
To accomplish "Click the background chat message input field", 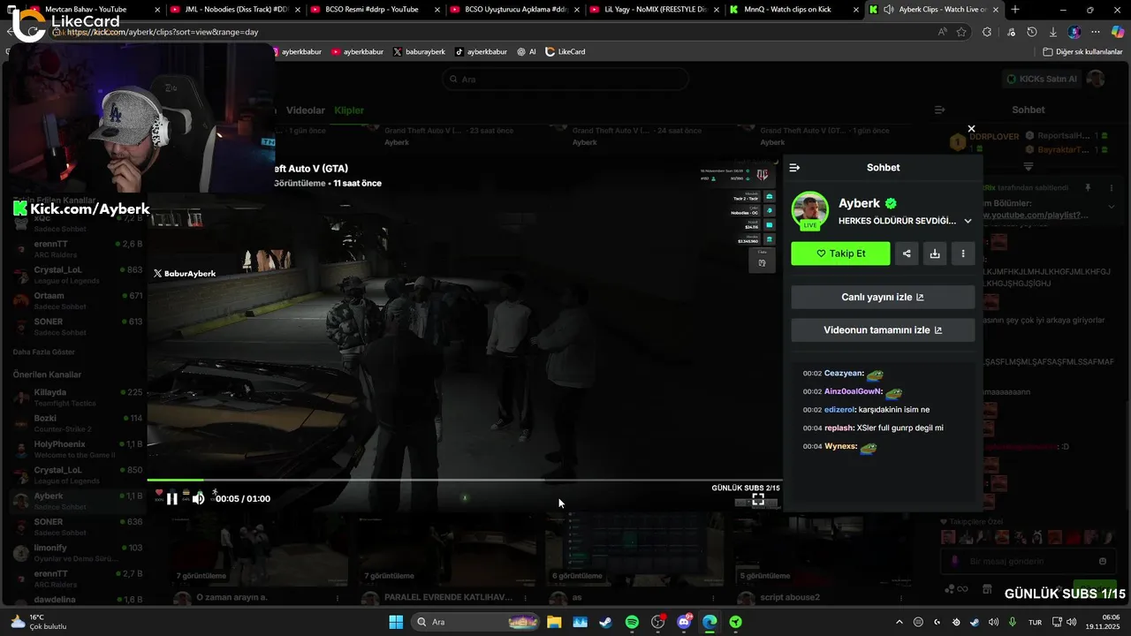I will (x=1029, y=562).
